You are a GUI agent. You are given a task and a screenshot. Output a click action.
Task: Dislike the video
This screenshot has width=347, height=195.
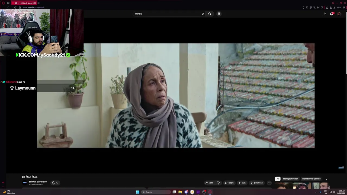[218, 183]
